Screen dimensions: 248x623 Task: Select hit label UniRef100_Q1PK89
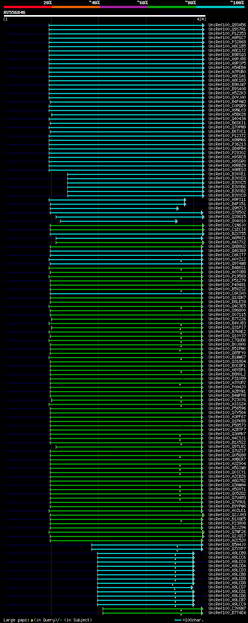(227, 421)
